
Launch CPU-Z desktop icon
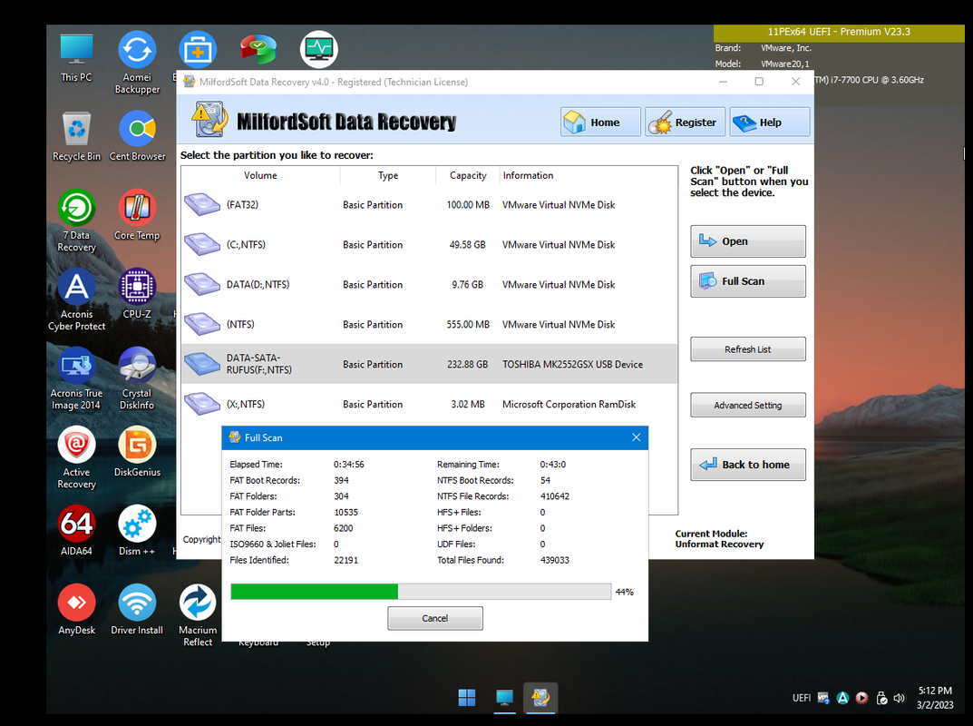(137, 294)
